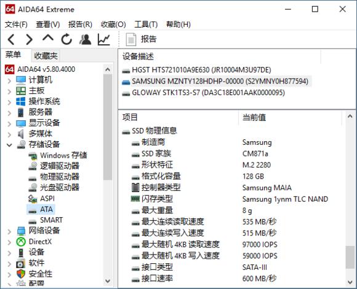The height and width of the screenshot is (289, 357).
Task: Expand the 主板 tree node
Action: 9,91
